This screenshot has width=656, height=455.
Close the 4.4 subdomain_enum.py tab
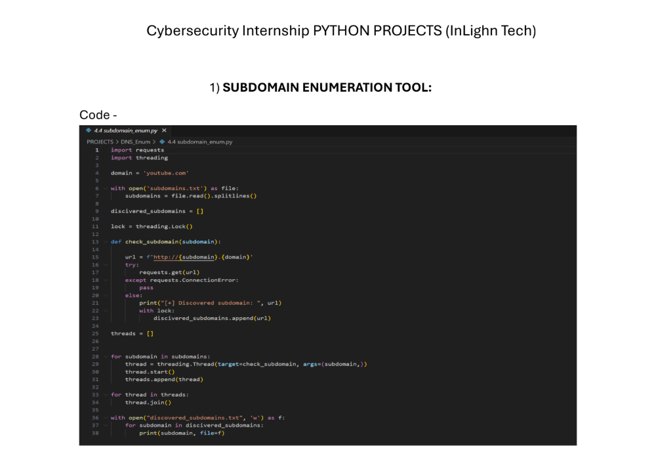(x=164, y=130)
